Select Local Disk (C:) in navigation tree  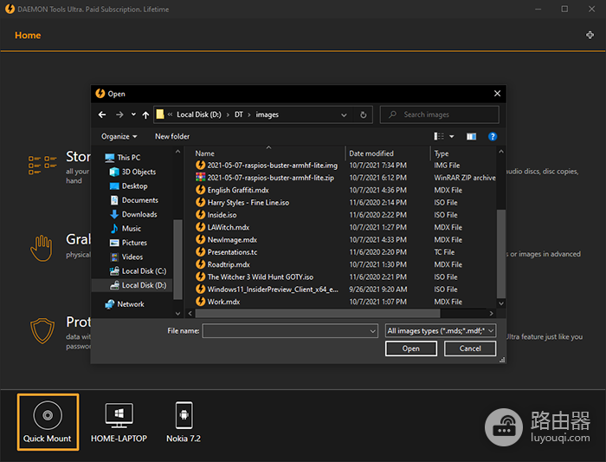tap(138, 271)
